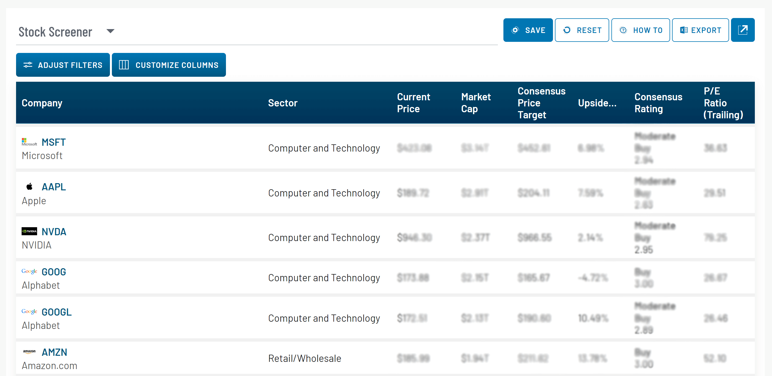Click the NVIDIA logo icon
Screen dimensions: 772x376
point(29,231)
